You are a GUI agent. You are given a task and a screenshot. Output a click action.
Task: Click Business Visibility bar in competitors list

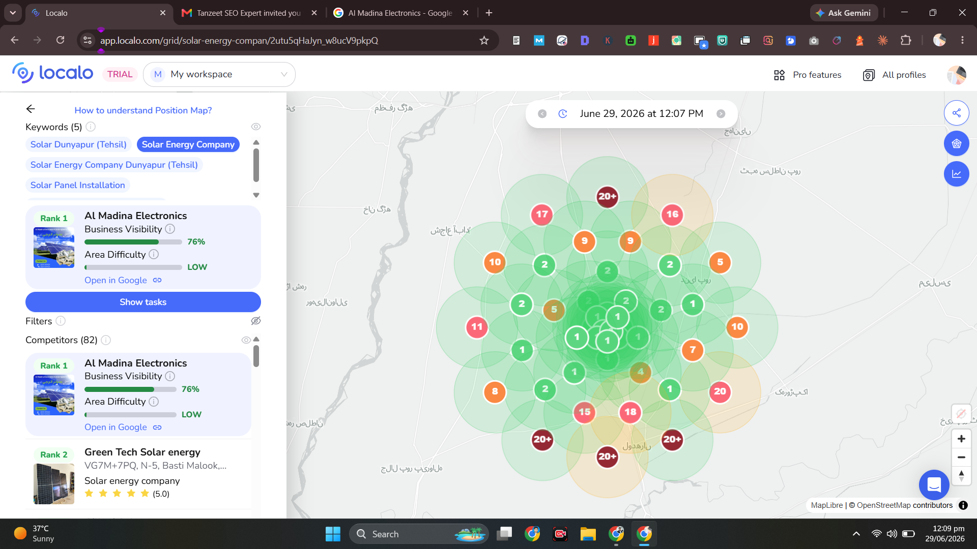click(130, 389)
